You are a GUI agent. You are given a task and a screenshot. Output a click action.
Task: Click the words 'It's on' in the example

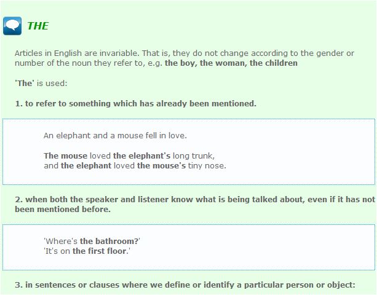[x=57, y=251]
